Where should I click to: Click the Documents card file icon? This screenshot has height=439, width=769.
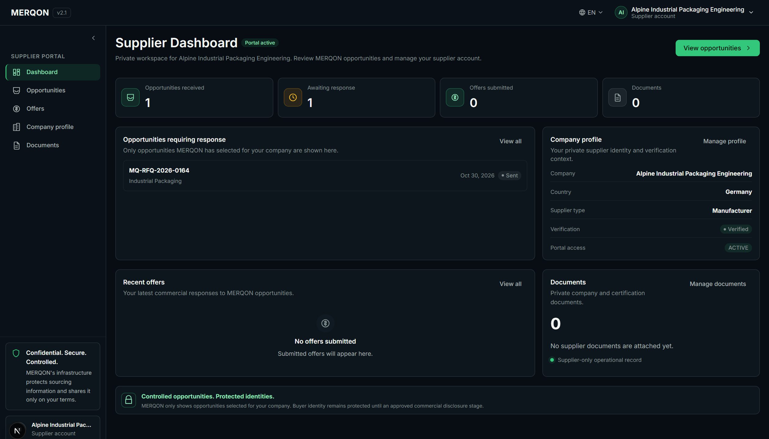coord(617,97)
